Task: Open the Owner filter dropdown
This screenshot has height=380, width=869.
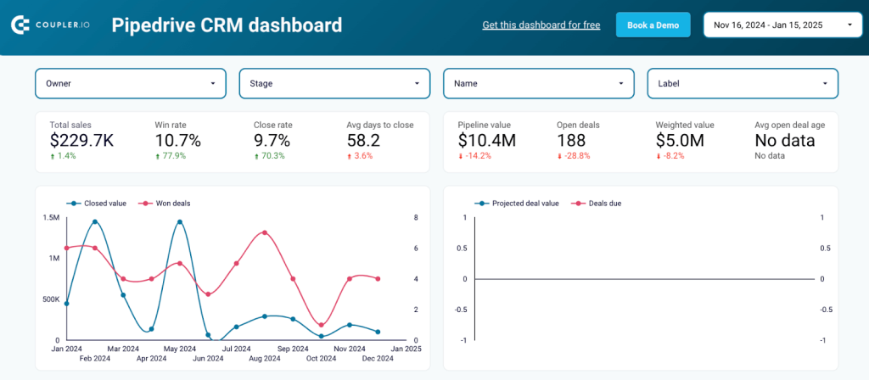Action: pyautogui.click(x=131, y=84)
